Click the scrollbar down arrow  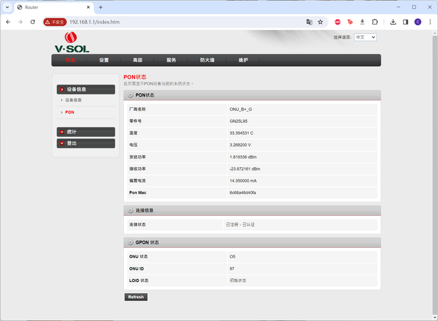435,318
